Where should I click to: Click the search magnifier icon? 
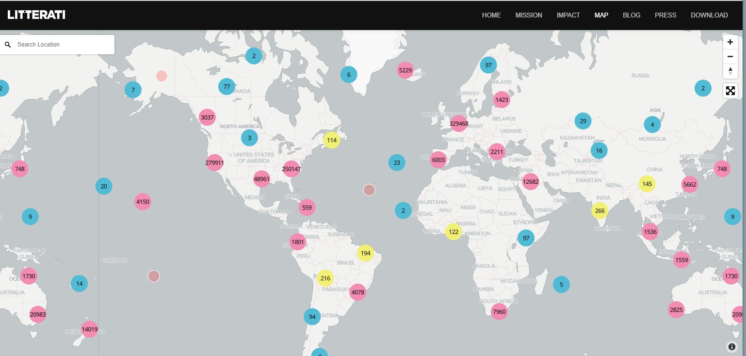[x=8, y=45]
